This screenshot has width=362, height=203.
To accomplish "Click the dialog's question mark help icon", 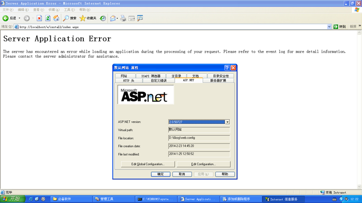I will pyautogui.click(x=227, y=68).
